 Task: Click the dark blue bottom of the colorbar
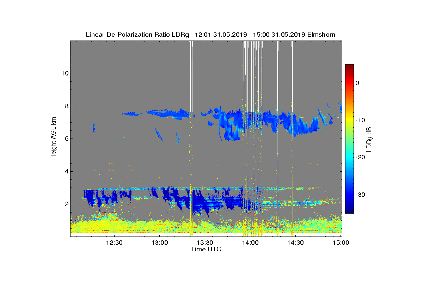[x=349, y=211]
